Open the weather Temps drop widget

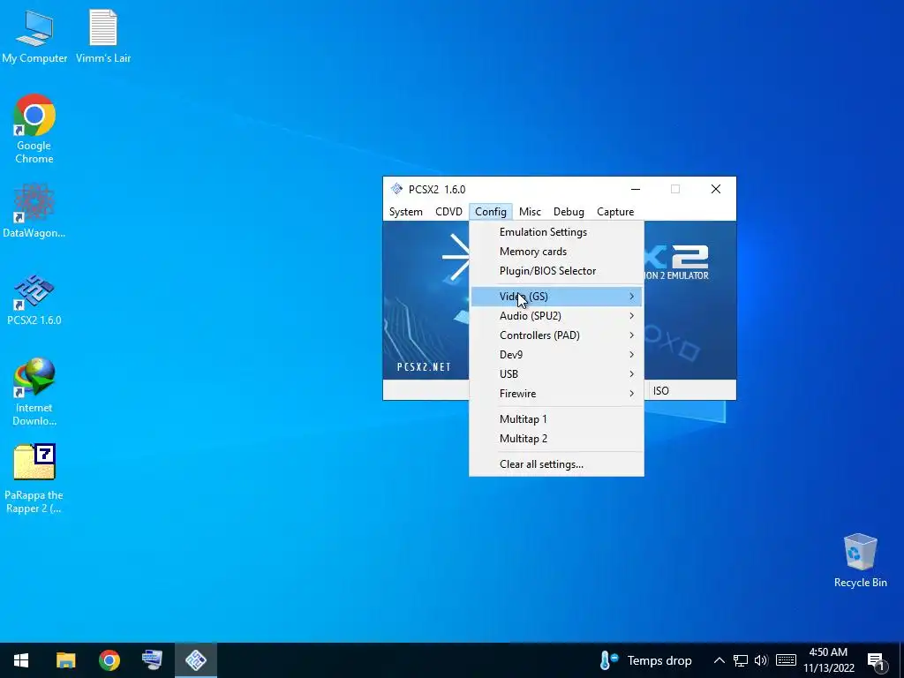point(645,660)
